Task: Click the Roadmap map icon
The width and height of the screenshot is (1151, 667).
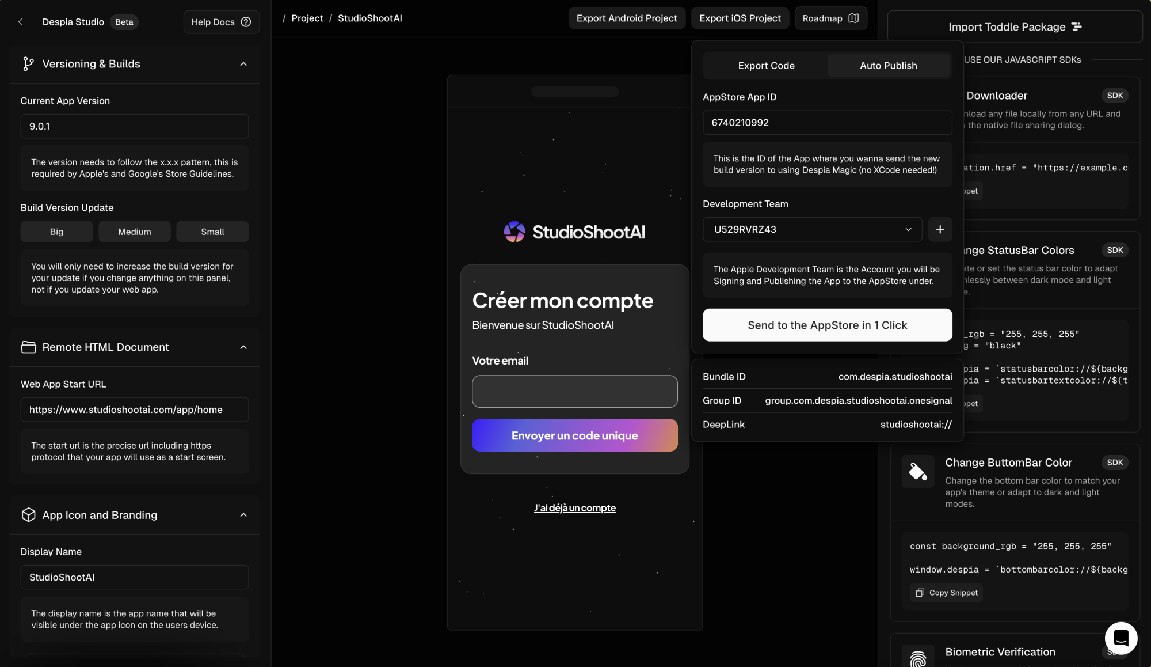Action: click(853, 18)
